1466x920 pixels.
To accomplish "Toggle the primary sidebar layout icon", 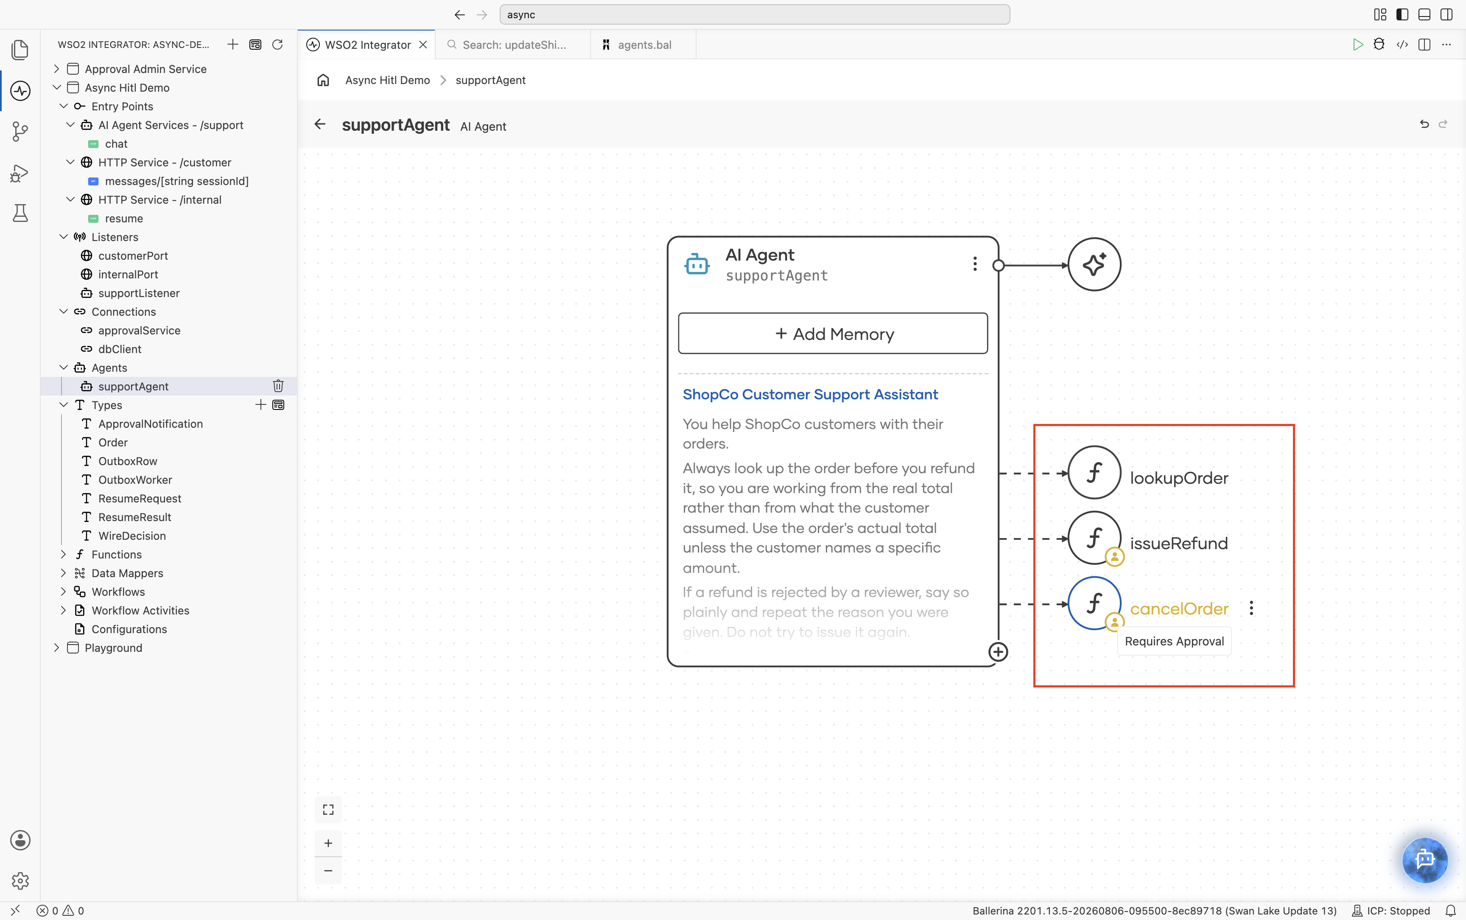I will tap(1402, 14).
